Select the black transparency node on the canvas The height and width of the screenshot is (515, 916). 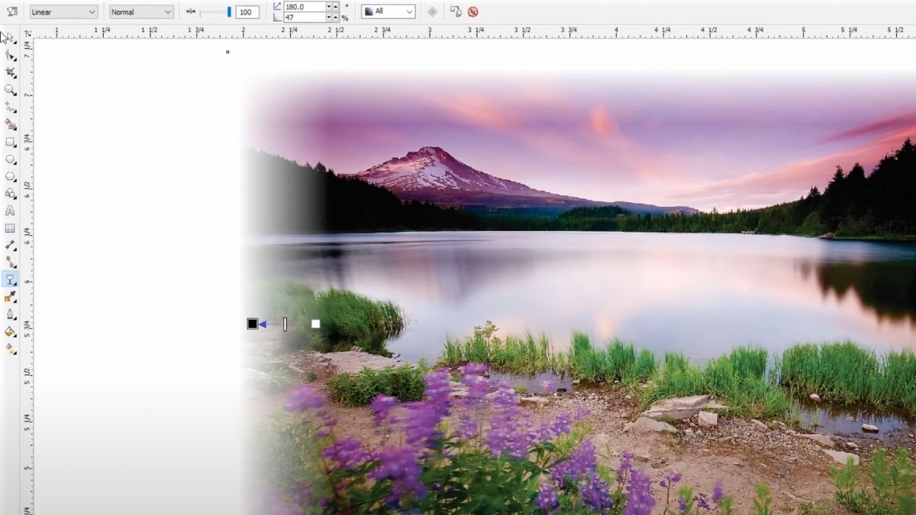[x=252, y=323]
